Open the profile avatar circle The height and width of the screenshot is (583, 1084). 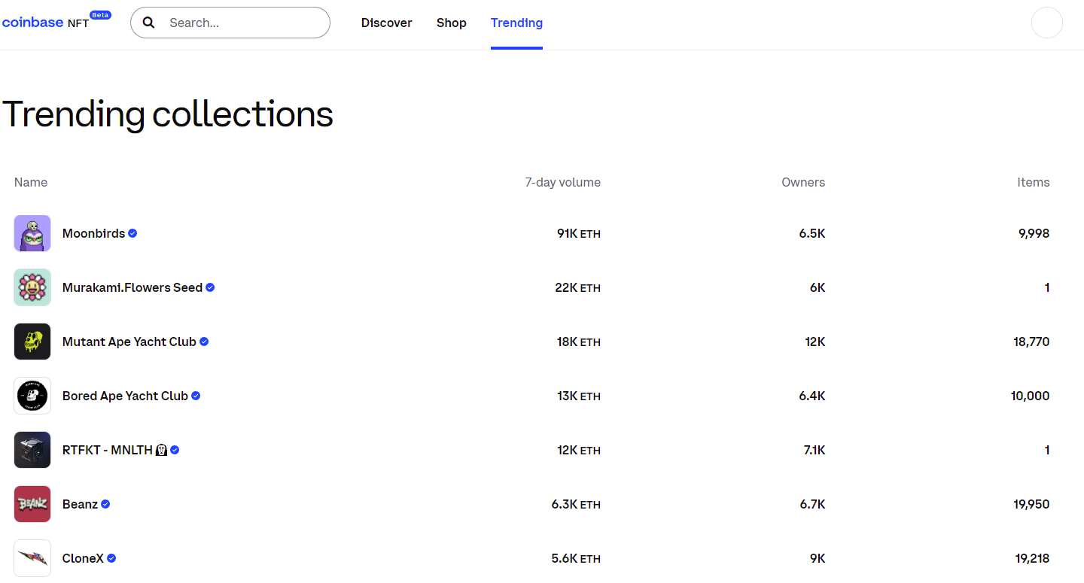[1046, 23]
